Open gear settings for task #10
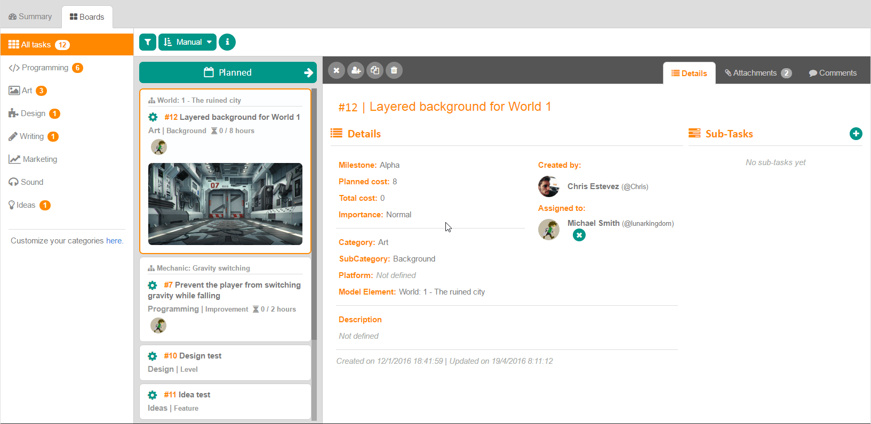Image resolution: width=871 pixels, height=424 pixels. [x=153, y=356]
